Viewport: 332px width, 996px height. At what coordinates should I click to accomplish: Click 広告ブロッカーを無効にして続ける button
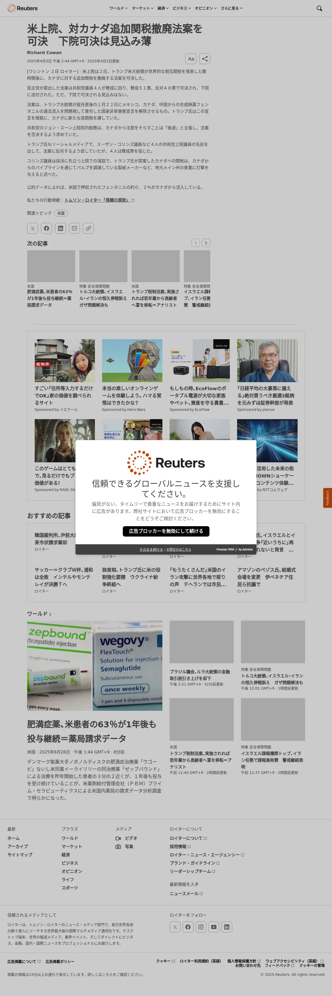pos(166,531)
